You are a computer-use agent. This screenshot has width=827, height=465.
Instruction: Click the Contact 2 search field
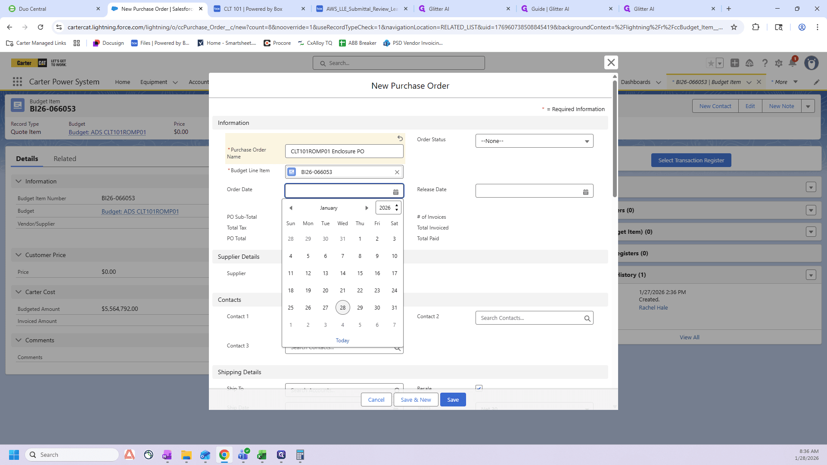(534, 318)
